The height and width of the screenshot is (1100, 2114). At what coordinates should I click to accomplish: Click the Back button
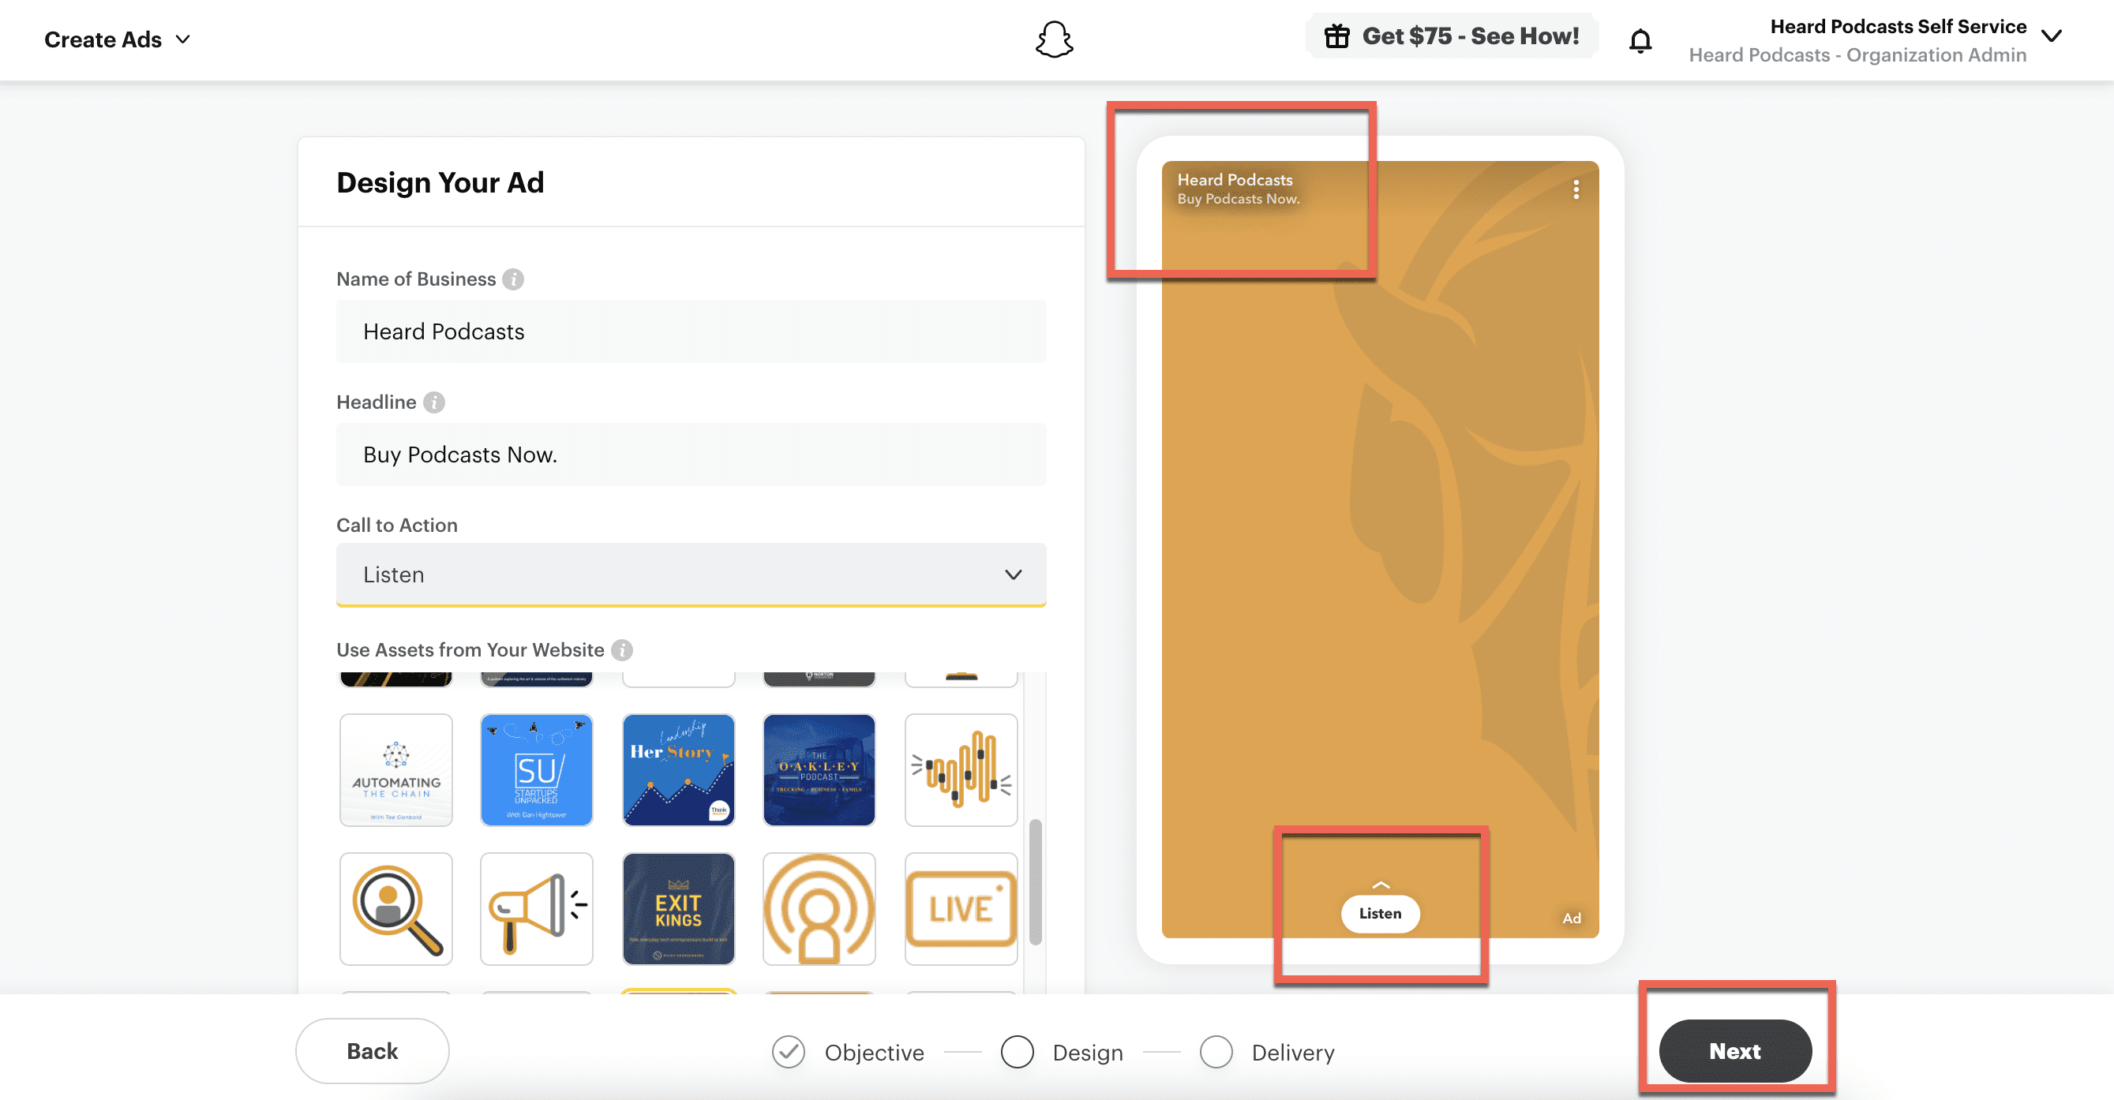click(372, 1051)
